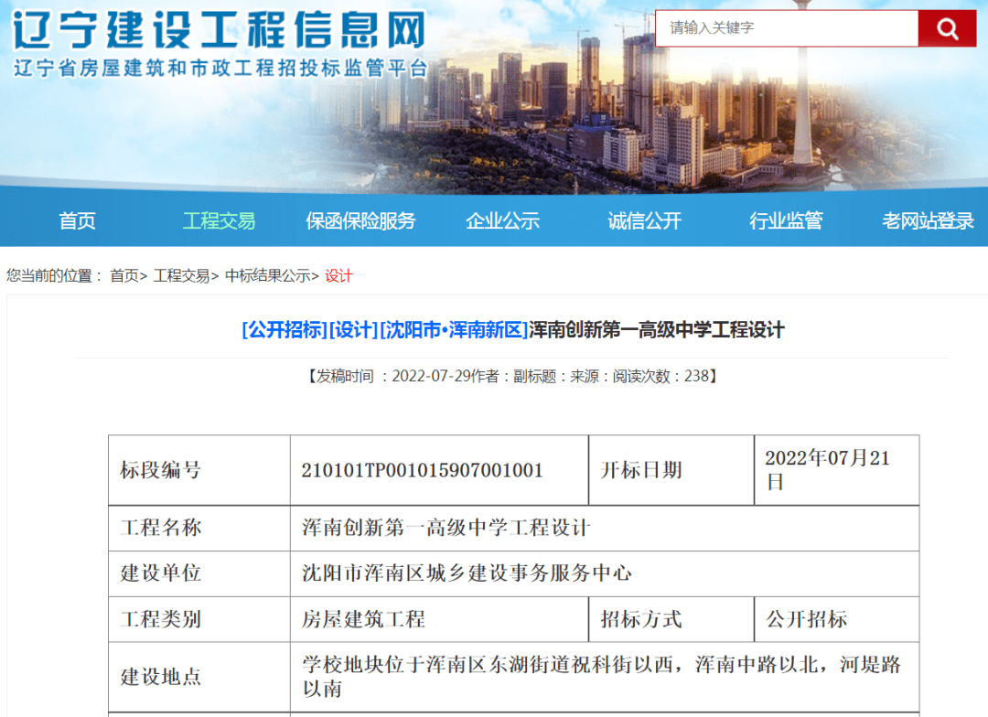
Task: Click the 建设单位 value 沈阳市浑南区城乡建设事务服务中心
Action: click(467, 573)
